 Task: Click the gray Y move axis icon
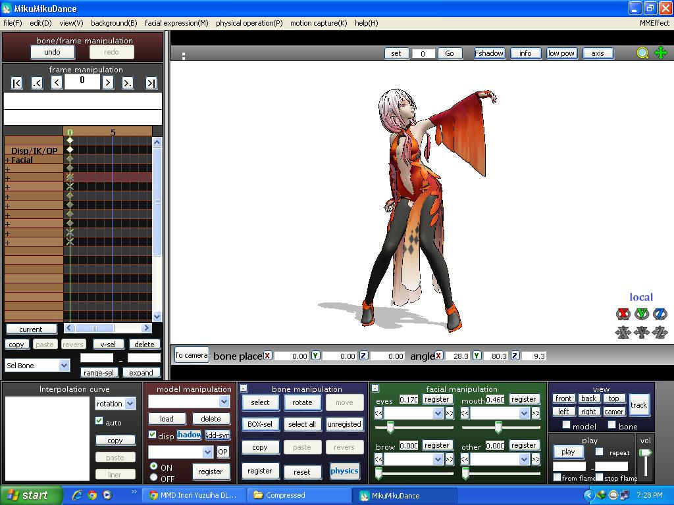click(642, 332)
